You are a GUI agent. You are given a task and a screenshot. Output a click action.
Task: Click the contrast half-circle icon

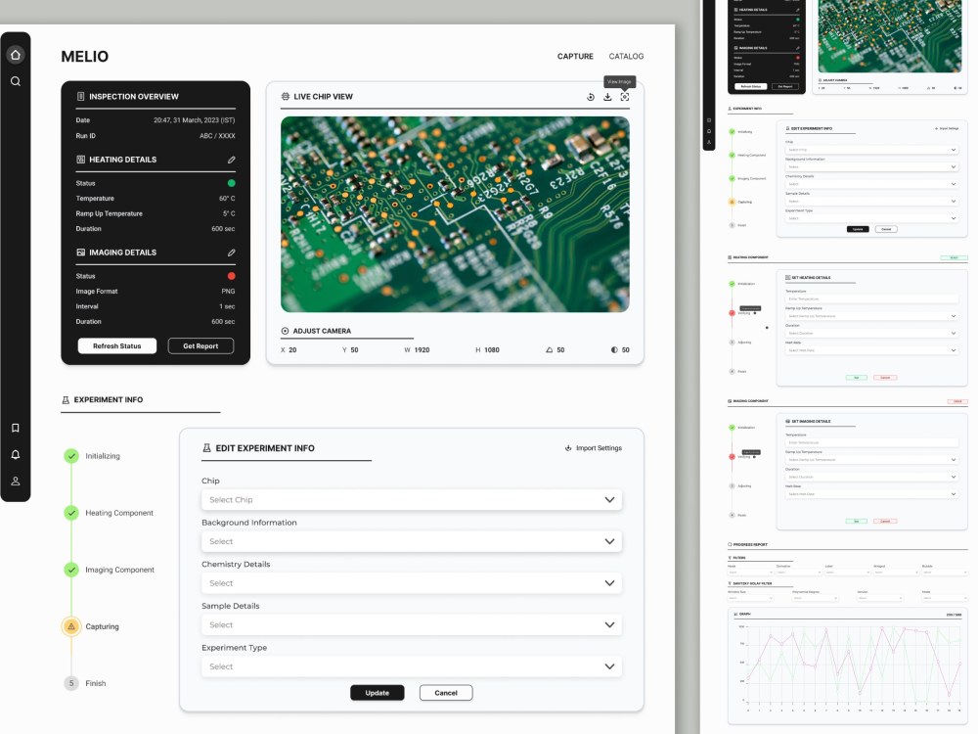(x=614, y=350)
